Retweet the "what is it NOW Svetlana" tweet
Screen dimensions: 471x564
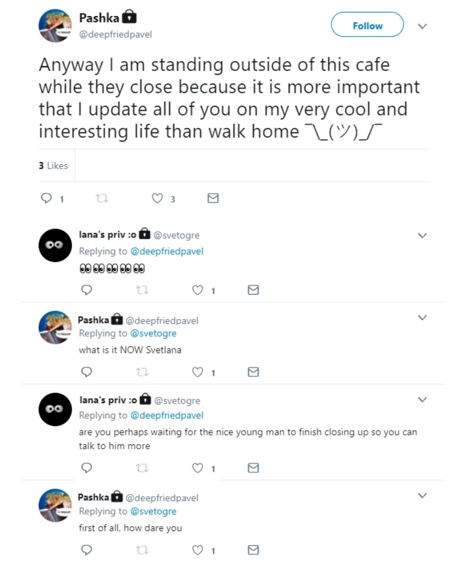(x=141, y=372)
